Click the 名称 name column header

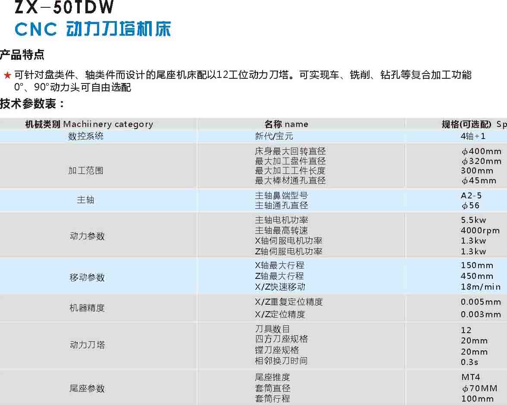pyautogui.click(x=286, y=124)
